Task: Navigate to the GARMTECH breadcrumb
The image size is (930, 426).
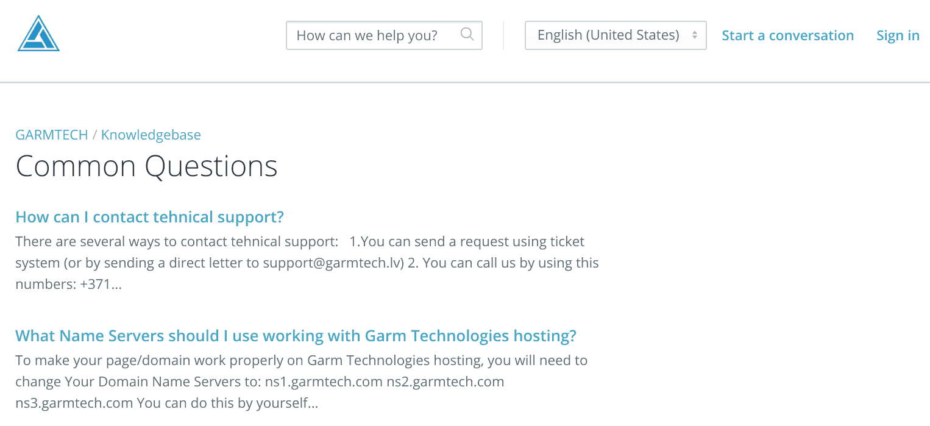Action: tap(52, 135)
